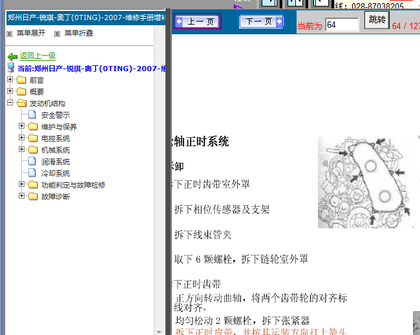Click 返回上一级 link
Image resolution: width=420 pixels, height=335 pixels.
(x=37, y=56)
